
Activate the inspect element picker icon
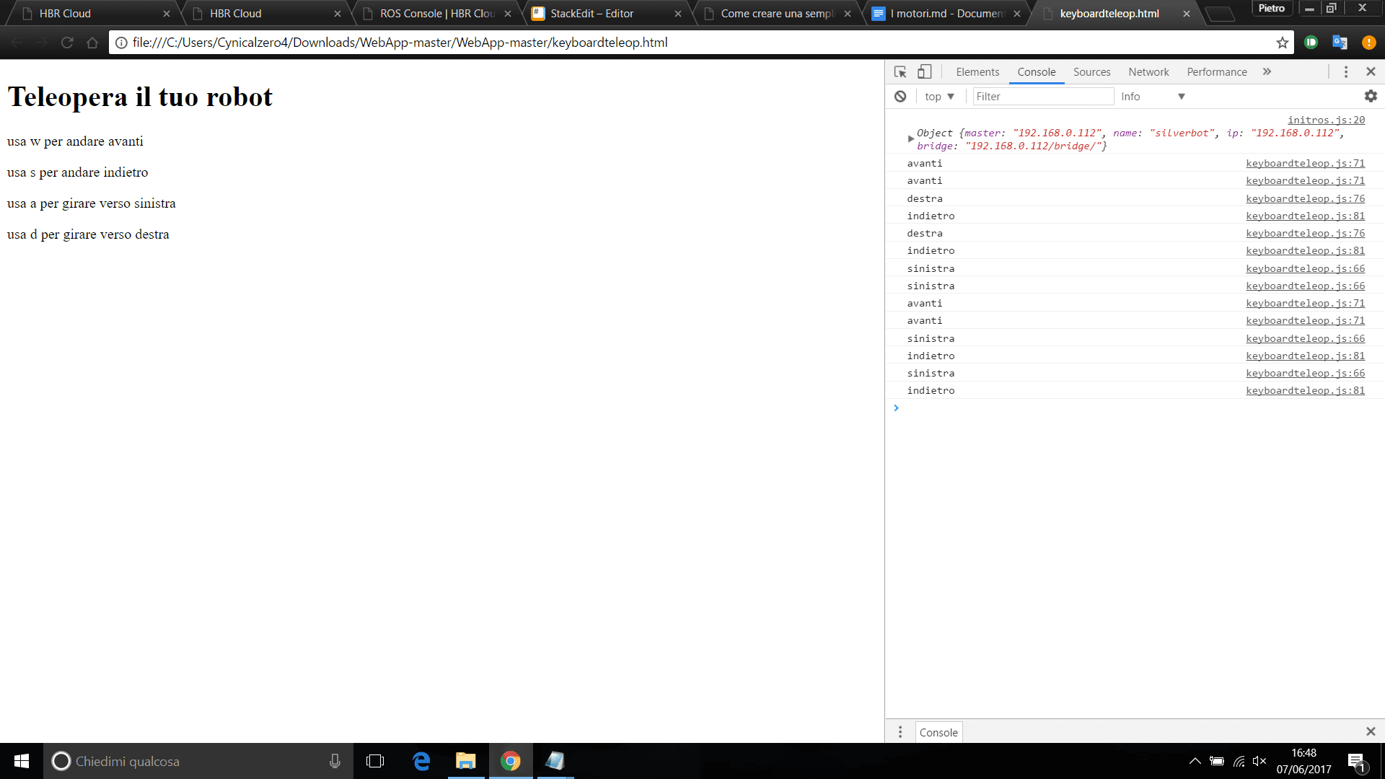click(x=900, y=72)
